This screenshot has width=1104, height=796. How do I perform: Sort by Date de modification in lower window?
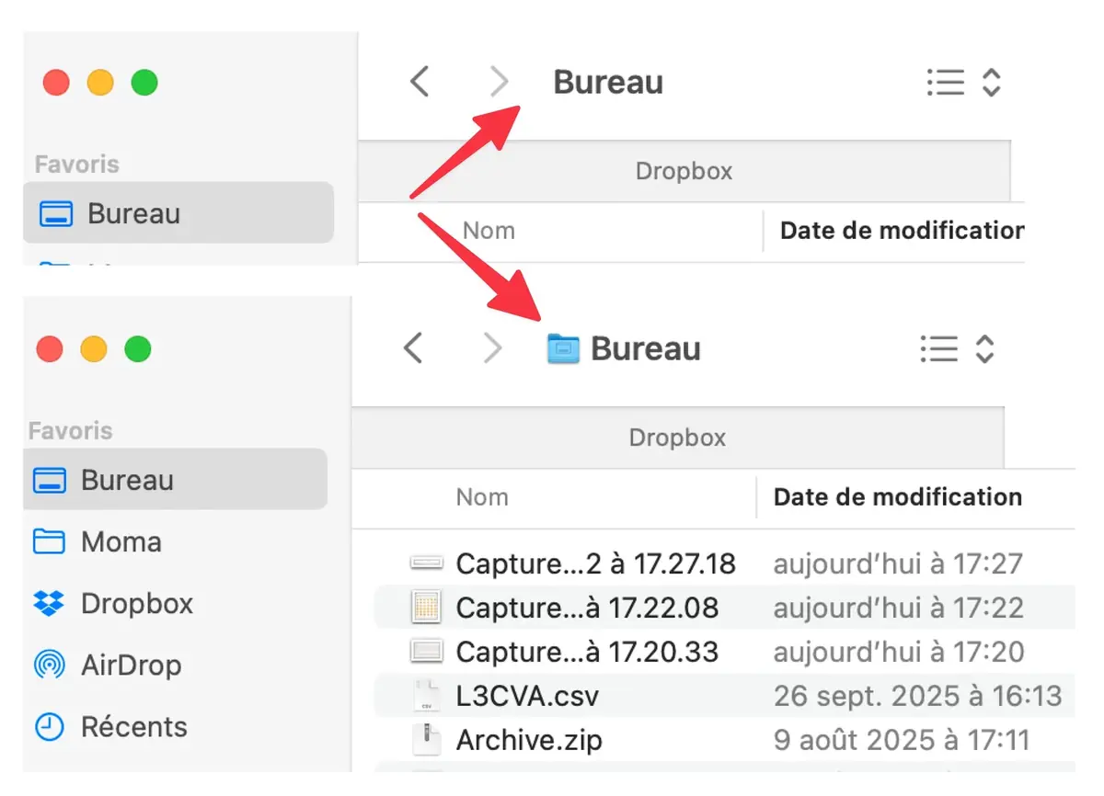pyautogui.click(x=897, y=497)
